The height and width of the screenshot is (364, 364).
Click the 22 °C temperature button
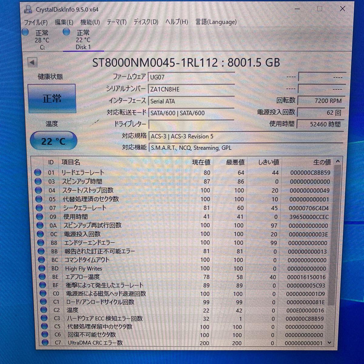53,141
